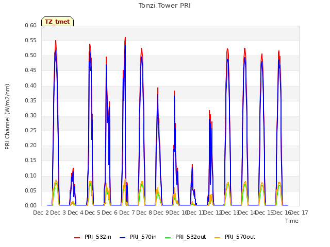Click the 0.60 y-axis tick value
The width and height of the screenshot is (330, 247).
[31, 25]
